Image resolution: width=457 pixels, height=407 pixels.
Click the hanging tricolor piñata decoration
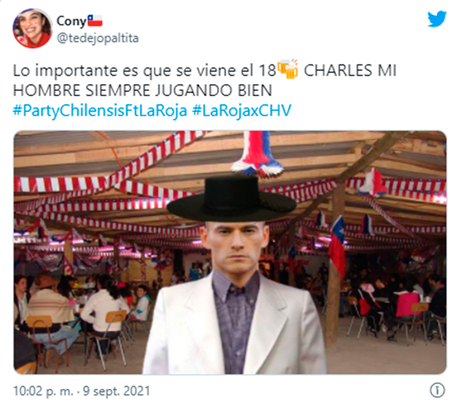pyautogui.click(x=257, y=154)
